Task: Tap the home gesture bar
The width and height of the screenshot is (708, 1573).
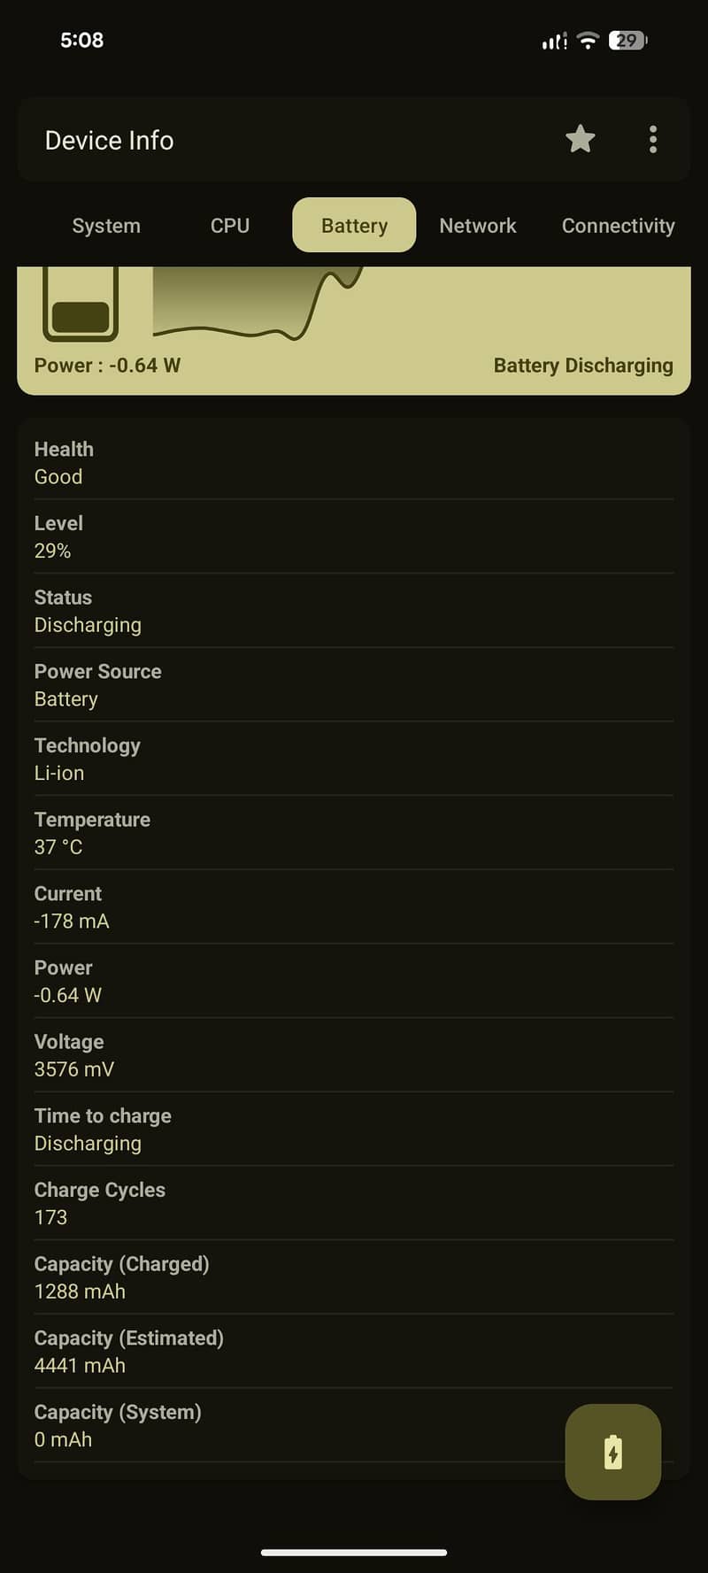Action: (354, 1552)
